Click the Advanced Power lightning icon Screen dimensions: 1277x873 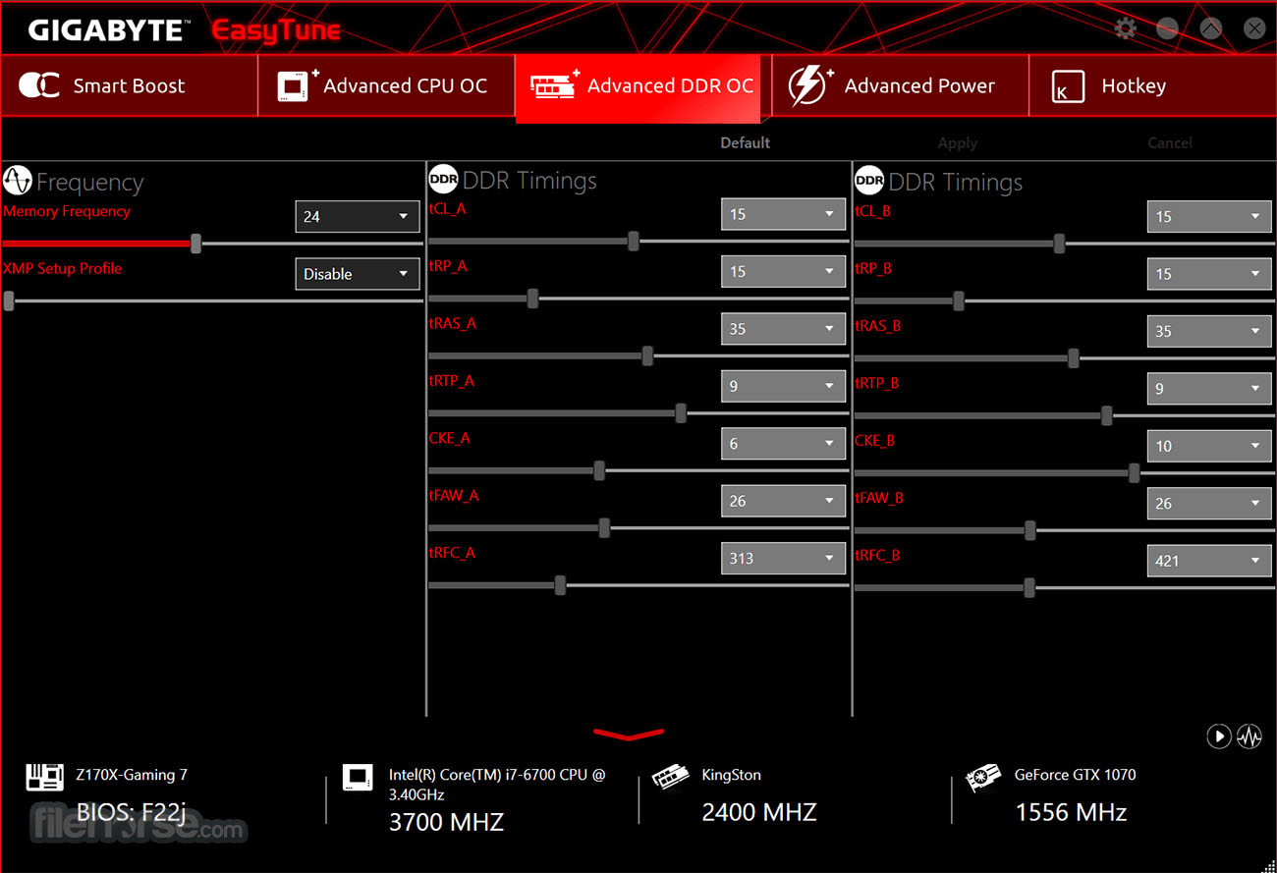click(810, 85)
